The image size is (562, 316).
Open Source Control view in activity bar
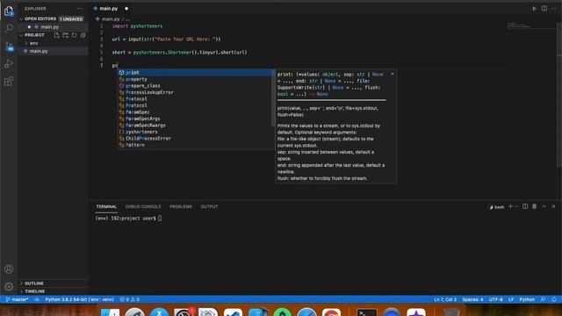coord(9,47)
